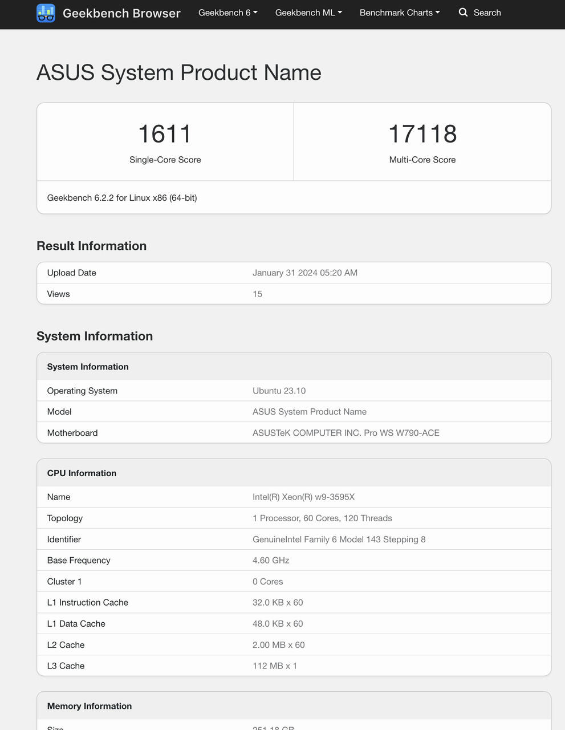This screenshot has height=730, width=565.
Task: Click the L1 Data Cache label
Action: [76, 623]
